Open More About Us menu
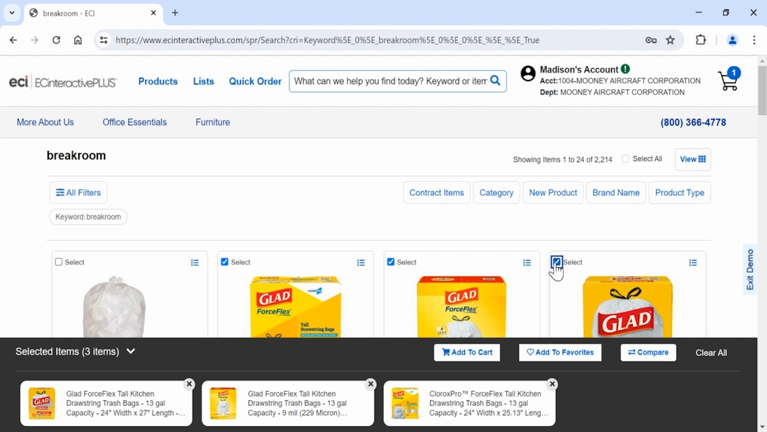The height and width of the screenshot is (432, 767). coord(45,122)
